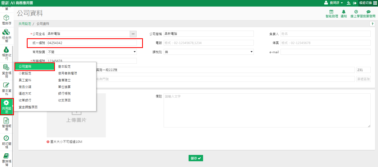Select 共用設定 gear in the sidebar
The image size is (378, 167).
(x=7, y=106)
